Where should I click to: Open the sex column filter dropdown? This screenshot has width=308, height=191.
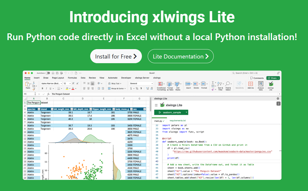click(145, 109)
